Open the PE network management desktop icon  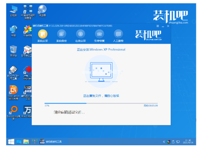[28, 12]
